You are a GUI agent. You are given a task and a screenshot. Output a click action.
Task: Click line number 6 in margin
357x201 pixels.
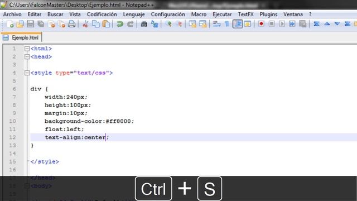[14, 89]
